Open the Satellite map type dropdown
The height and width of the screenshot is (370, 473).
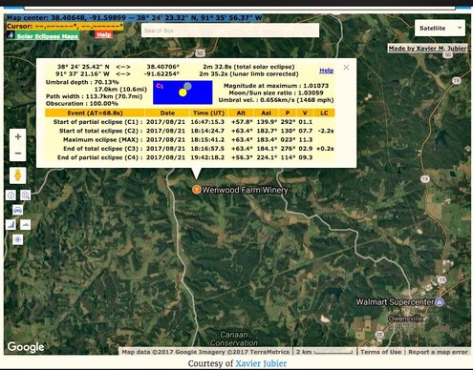440,29
